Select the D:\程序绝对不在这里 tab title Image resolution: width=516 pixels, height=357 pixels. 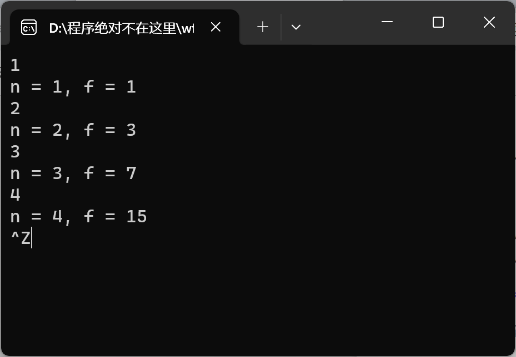(x=122, y=28)
